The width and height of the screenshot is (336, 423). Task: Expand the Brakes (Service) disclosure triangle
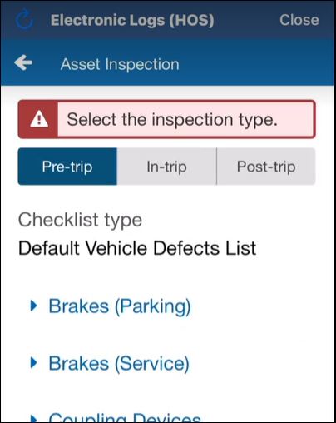click(33, 363)
